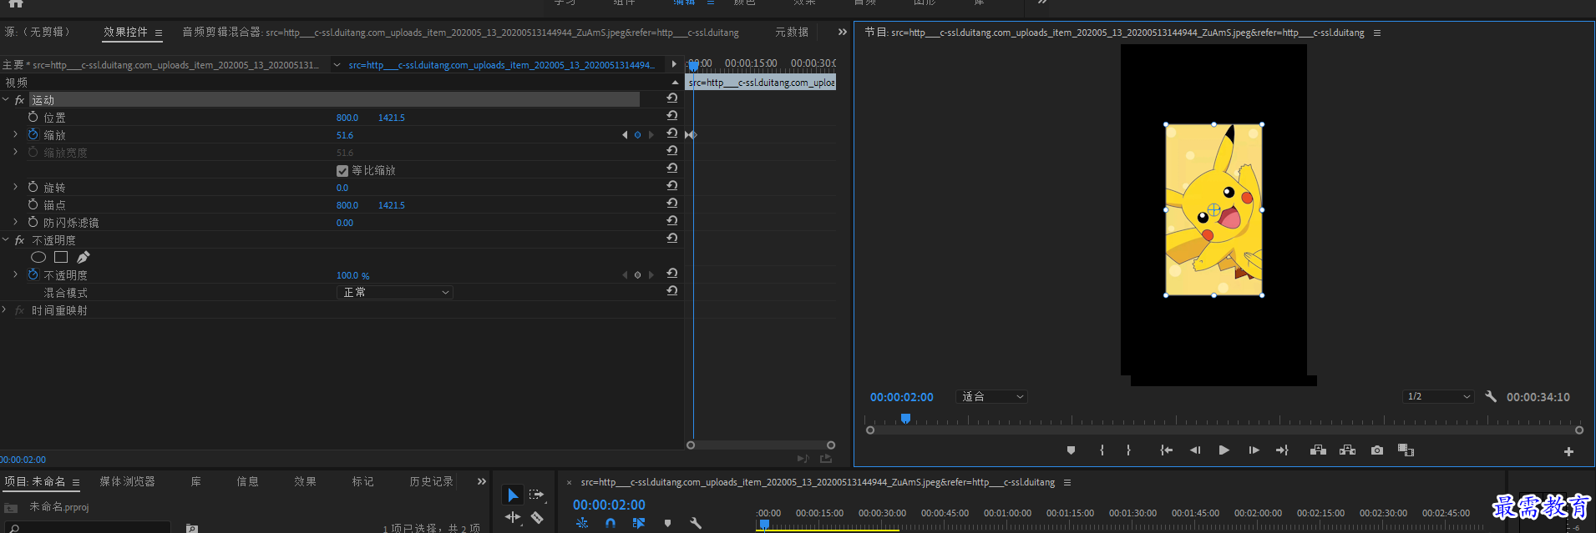1596x533 pixels.
Task: Toggle animation stopwatch for 锚点 (Anchor Point)
Action: click(x=33, y=204)
